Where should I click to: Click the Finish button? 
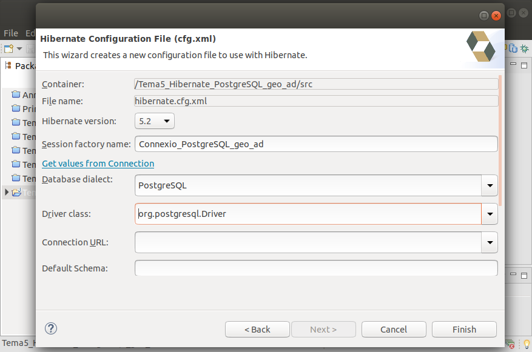(464, 330)
